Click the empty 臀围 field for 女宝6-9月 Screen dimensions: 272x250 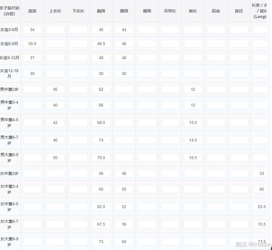(x=147, y=44)
